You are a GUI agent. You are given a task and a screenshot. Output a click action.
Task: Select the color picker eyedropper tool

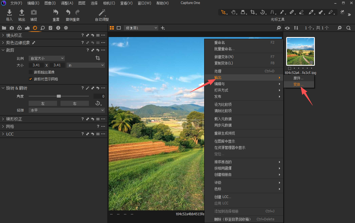coord(311,12)
